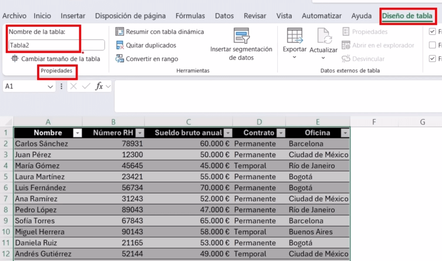The image size is (442, 261).
Task: Toggle the unchecked table style option
Action: pos(432,45)
